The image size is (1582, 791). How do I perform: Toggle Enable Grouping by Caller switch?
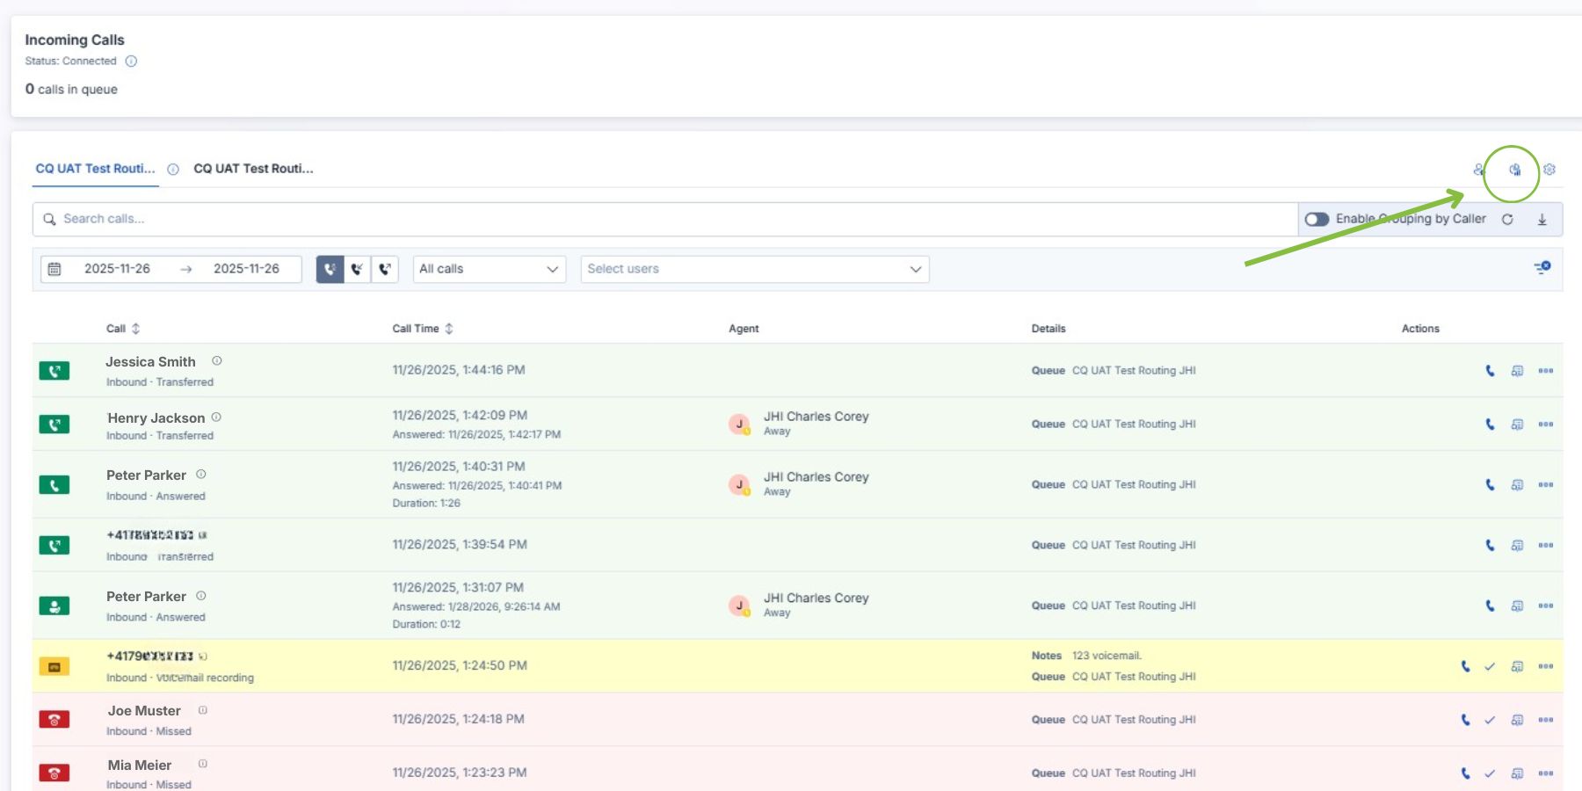(1317, 219)
